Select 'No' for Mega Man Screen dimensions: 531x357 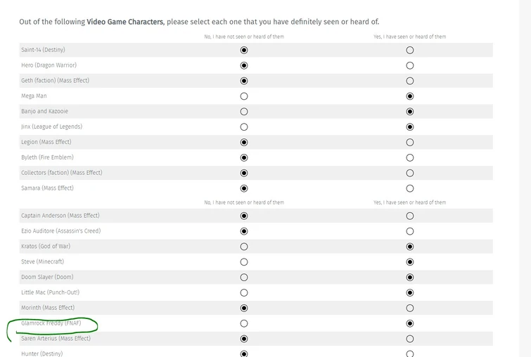[244, 96]
